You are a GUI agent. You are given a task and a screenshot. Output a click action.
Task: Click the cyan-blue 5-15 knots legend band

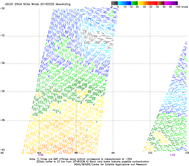(124, 3)
